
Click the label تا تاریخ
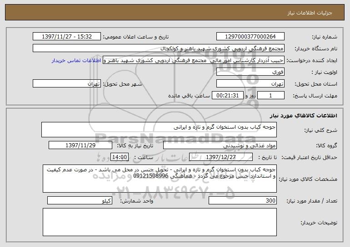click(x=267, y=158)
